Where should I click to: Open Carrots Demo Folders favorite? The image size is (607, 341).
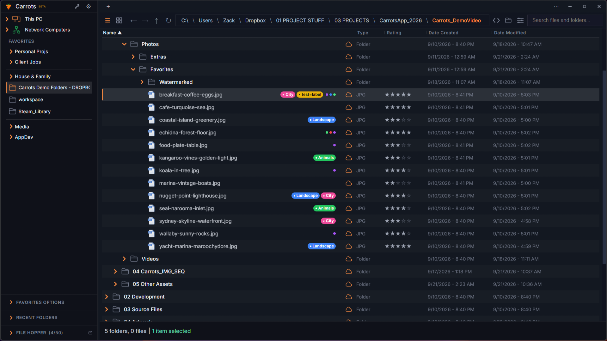(x=49, y=87)
